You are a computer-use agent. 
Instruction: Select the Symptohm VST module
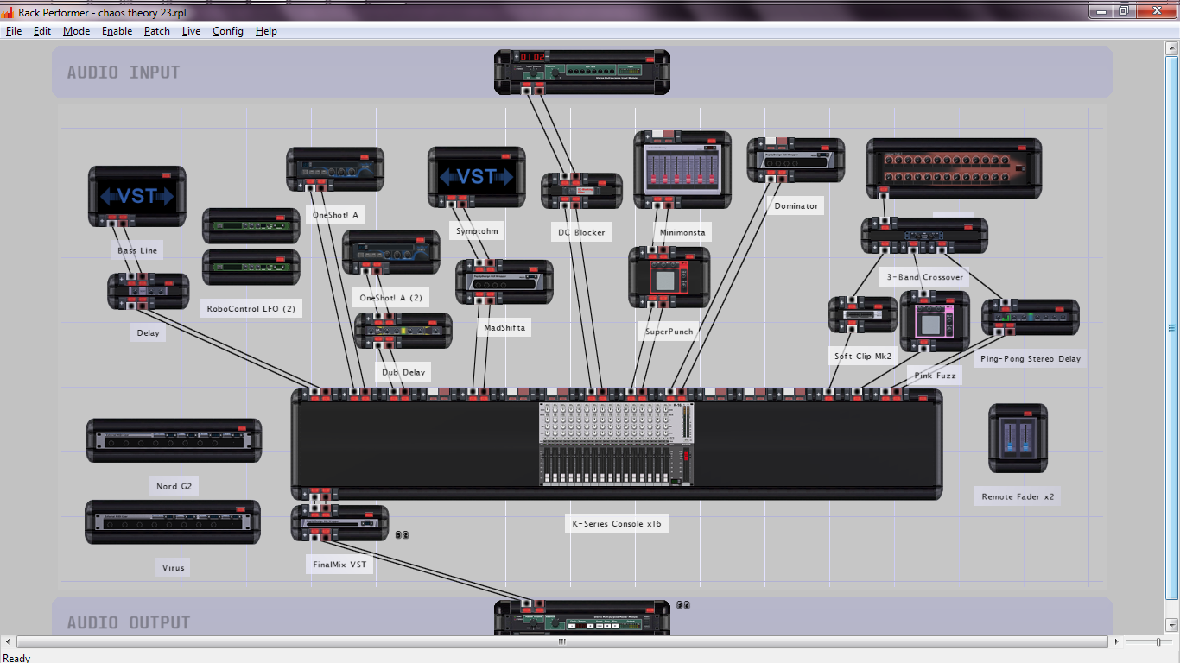click(477, 178)
